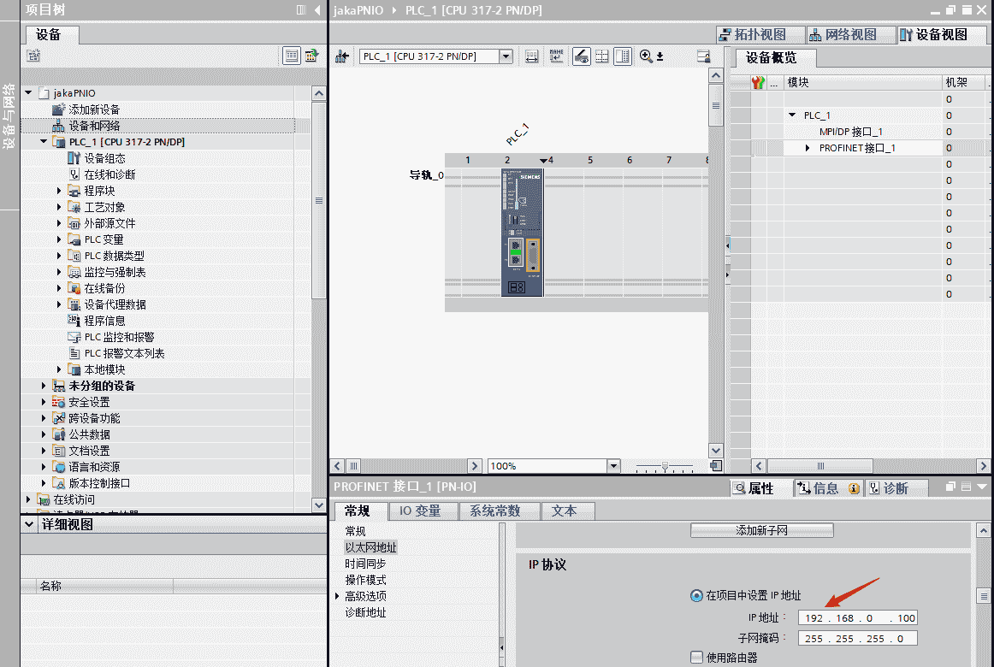Viewport: 994px width, 667px height.
Task: Open the IO 变量 tab
Action: pyautogui.click(x=421, y=511)
